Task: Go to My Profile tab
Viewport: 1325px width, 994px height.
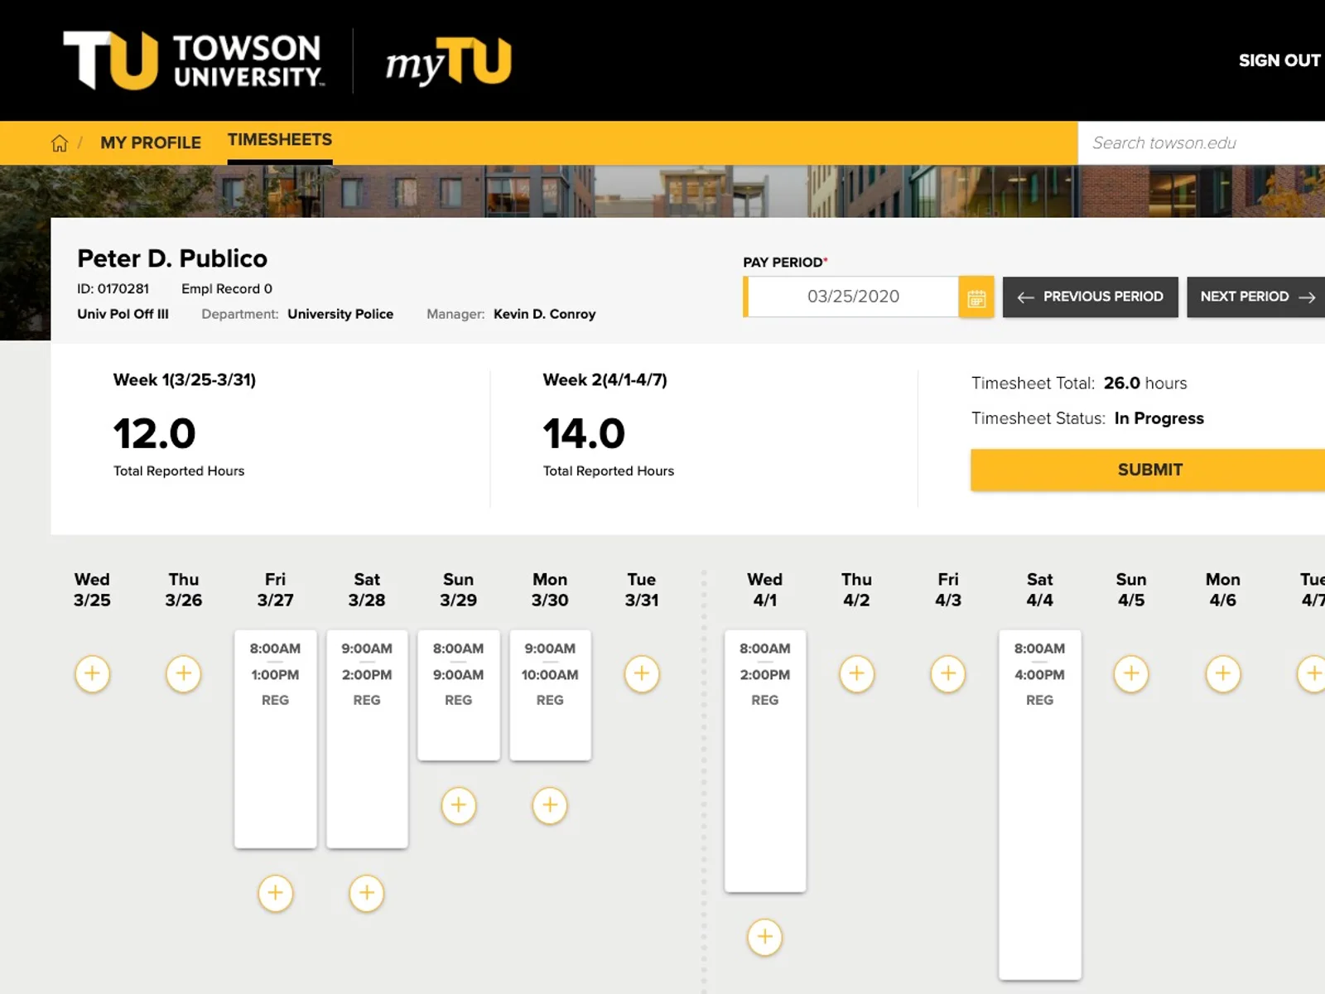Action: 151,142
